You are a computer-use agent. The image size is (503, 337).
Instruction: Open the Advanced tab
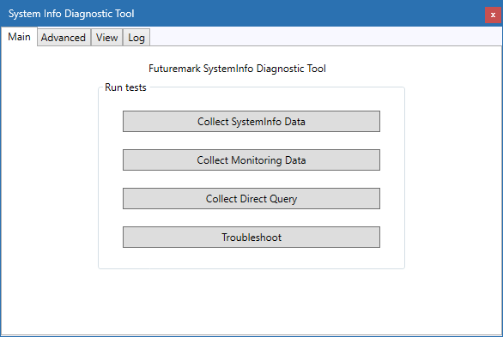pos(64,38)
